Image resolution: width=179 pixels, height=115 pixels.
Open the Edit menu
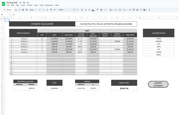coord(12,5)
